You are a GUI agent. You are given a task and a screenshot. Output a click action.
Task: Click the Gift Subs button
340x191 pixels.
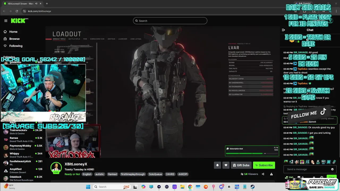click(x=241, y=165)
